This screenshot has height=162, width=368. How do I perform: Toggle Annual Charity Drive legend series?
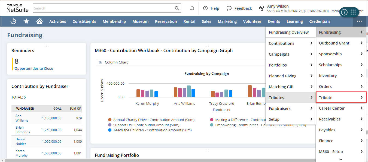pyautogui.click(x=110, y=120)
